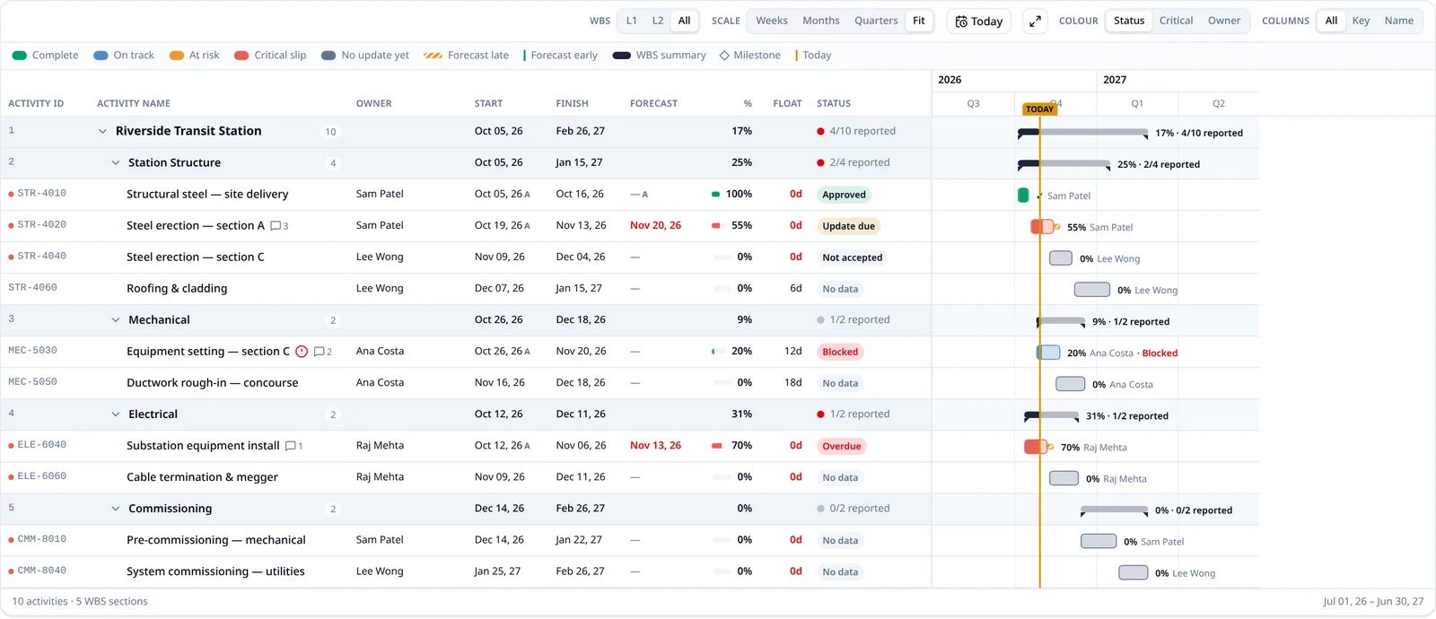Click the STATUS column header
1436x619 pixels.
[x=834, y=104]
